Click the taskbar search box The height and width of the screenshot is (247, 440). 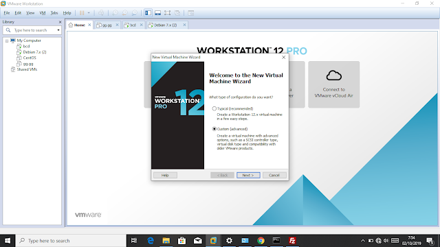pos(71,241)
